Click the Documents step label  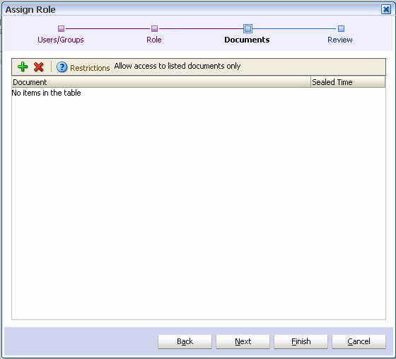[x=247, y=40]
